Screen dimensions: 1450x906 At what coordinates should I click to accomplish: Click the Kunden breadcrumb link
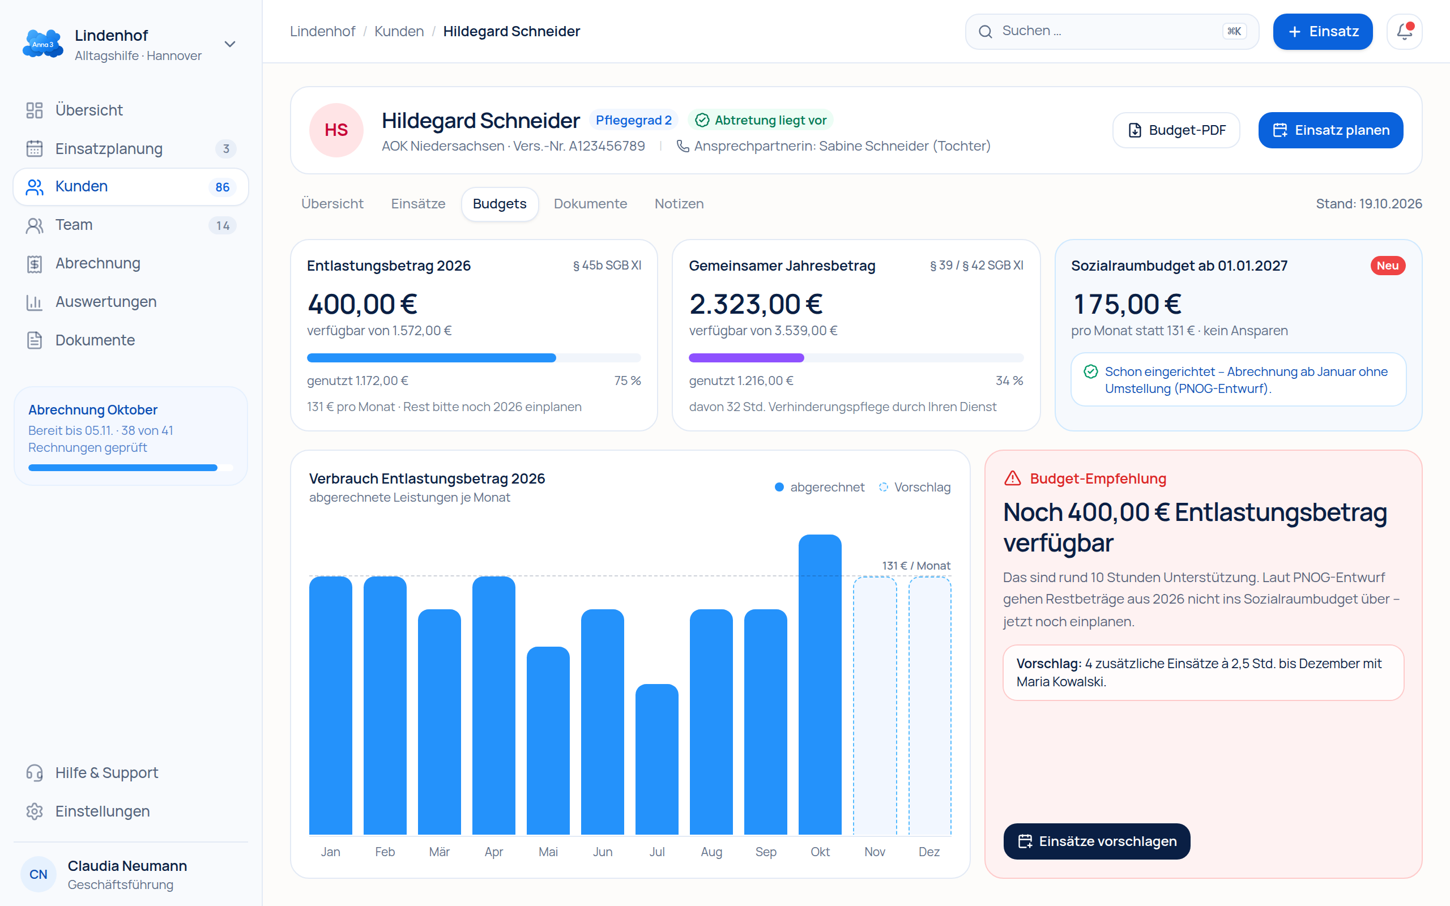click(399, 31)
